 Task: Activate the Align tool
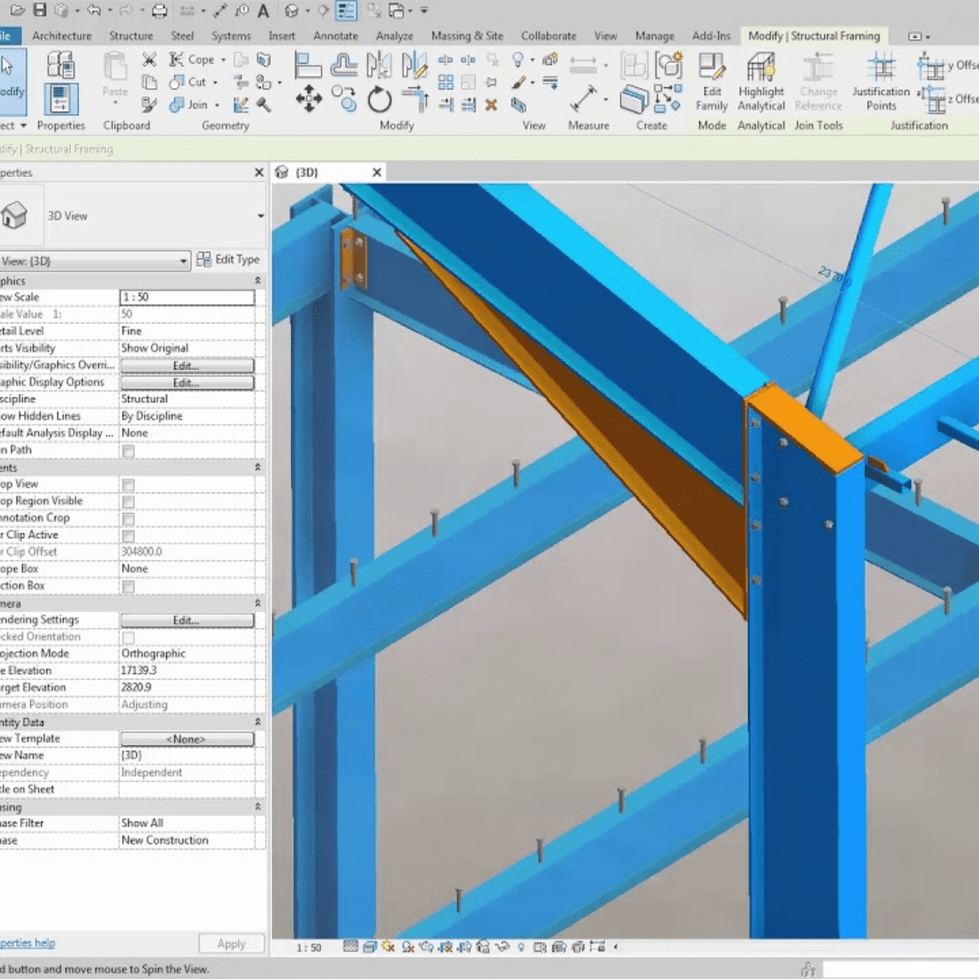[x=308, y=65]
